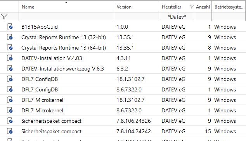Click the icon of DFL7 ConfigDB version 18.1.3102.7

click(x=10, y=79)
